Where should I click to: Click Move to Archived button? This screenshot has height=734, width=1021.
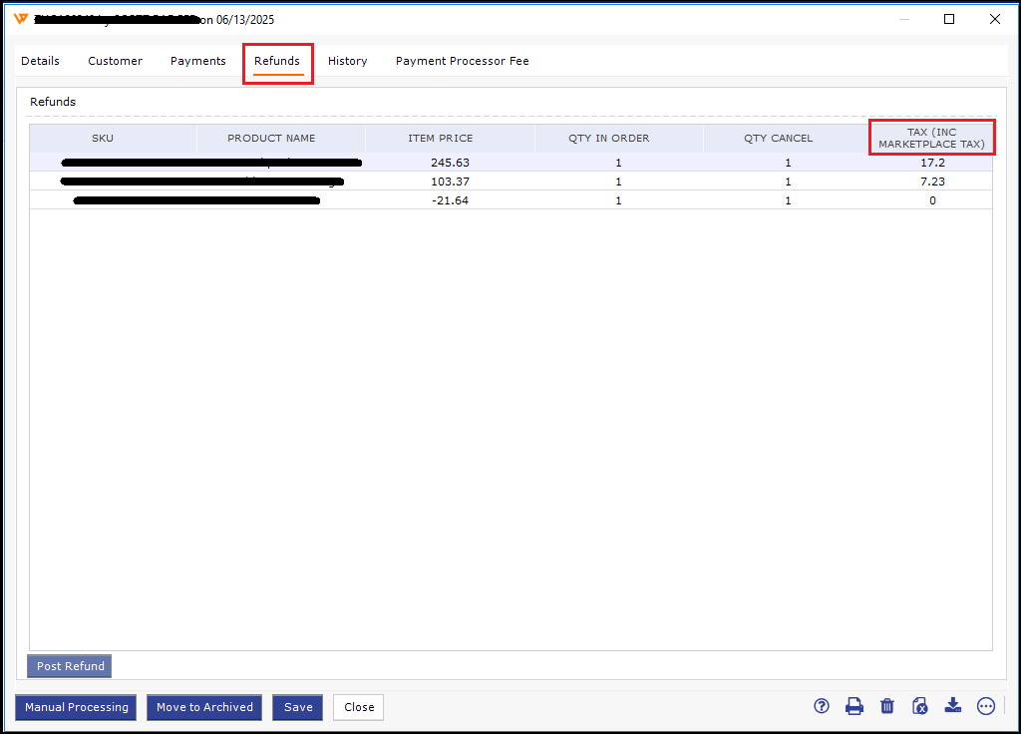[x=204, y=707]
